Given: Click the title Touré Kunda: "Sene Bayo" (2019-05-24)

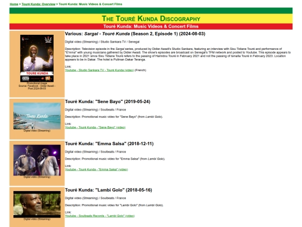Looking at the screenshot, I should click(x=107, y=101).
